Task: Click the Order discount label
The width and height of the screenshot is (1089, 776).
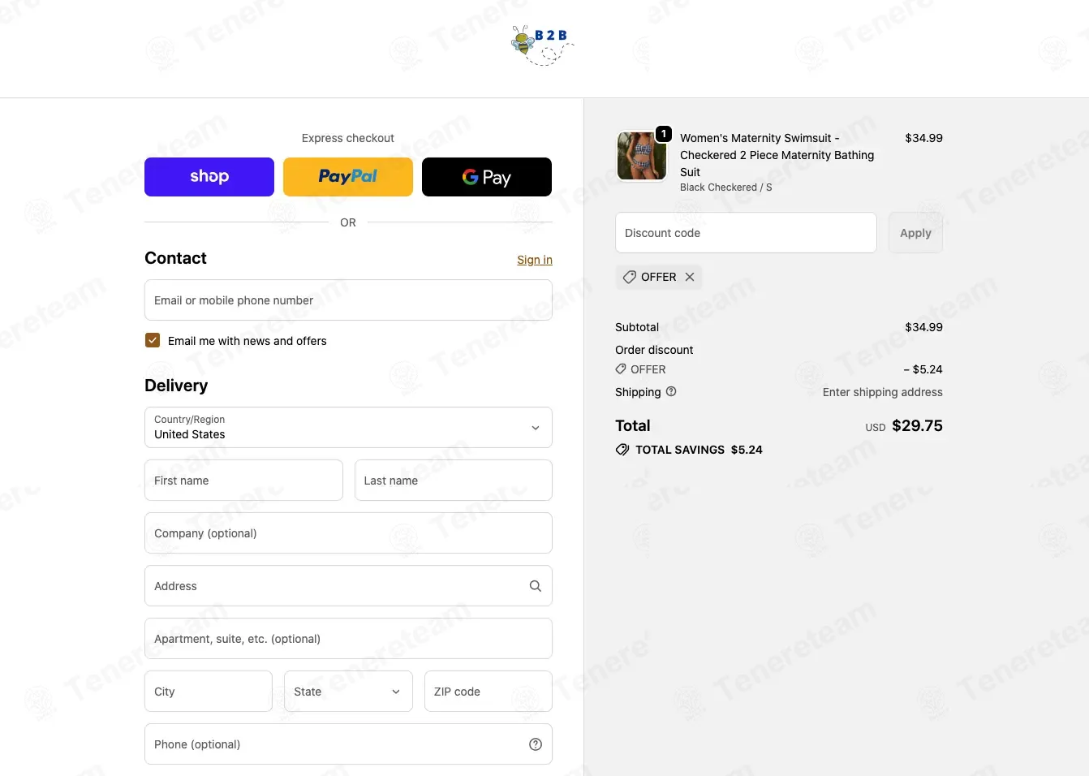Action: 654,350
